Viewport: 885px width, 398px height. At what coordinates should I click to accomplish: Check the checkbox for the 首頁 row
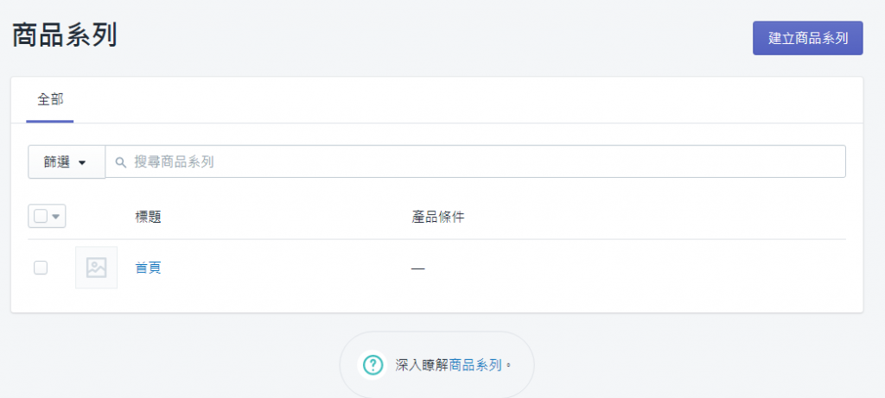[41, 268]
